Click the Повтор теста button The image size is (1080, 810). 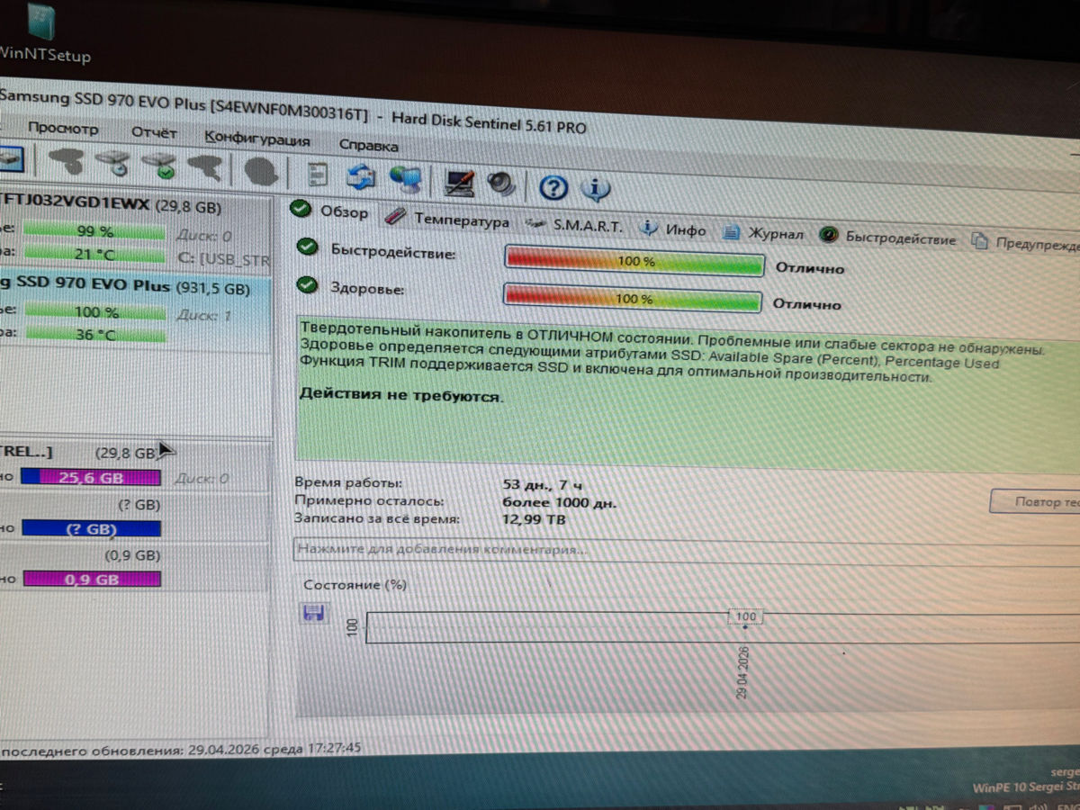(1035, 502)
